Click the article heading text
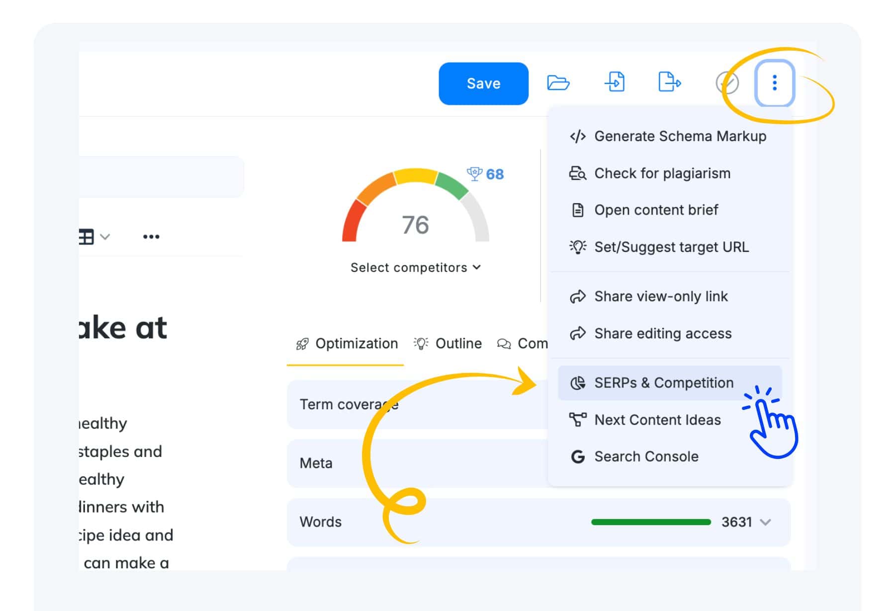 pos(123,328)
